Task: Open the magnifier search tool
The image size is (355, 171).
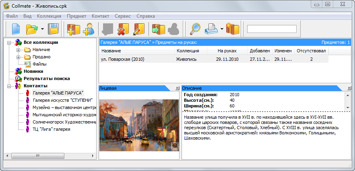Action: 195,29
